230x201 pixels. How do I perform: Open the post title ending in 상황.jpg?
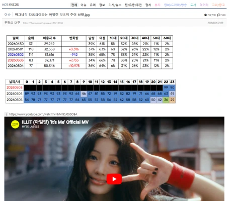[x=52, y=15]
